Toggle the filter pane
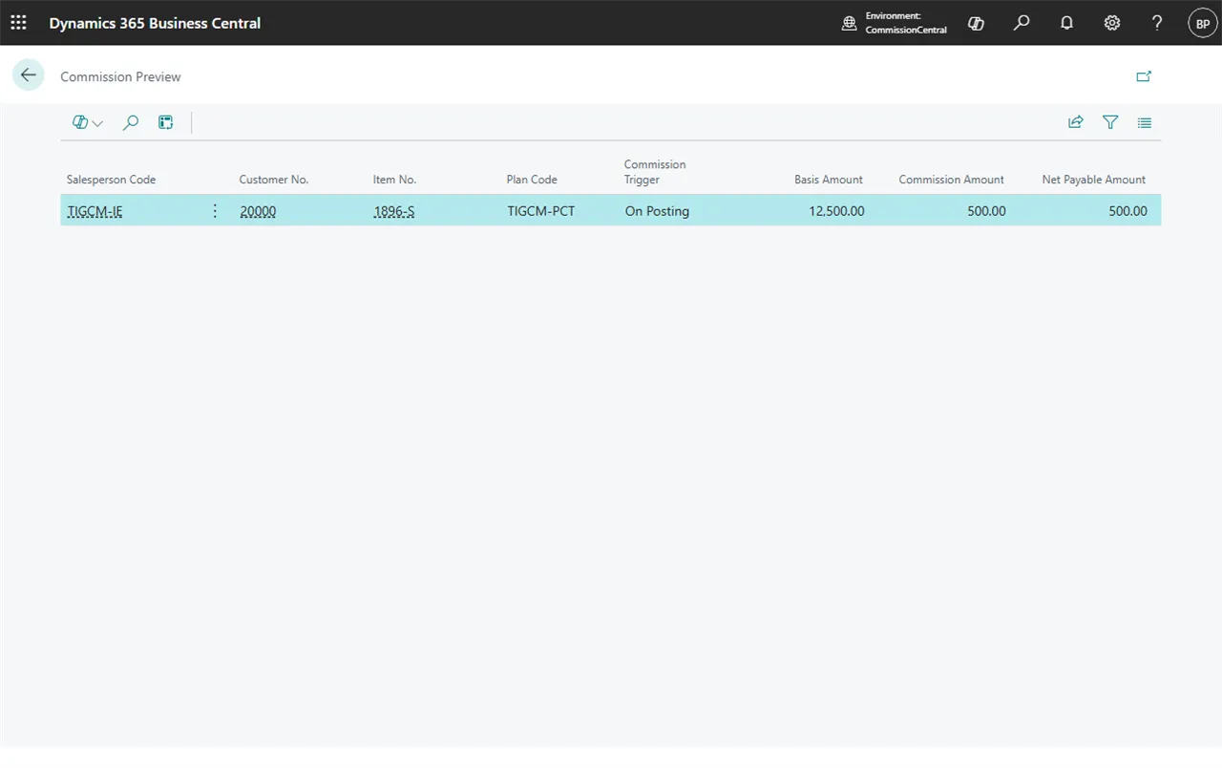The height and width of the screenshot is (768, 1222). pos(1110,122)
